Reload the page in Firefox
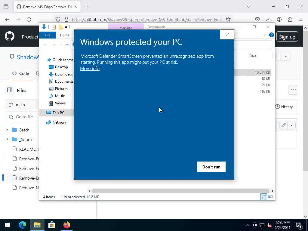308x231 pixels. [29, 20]
